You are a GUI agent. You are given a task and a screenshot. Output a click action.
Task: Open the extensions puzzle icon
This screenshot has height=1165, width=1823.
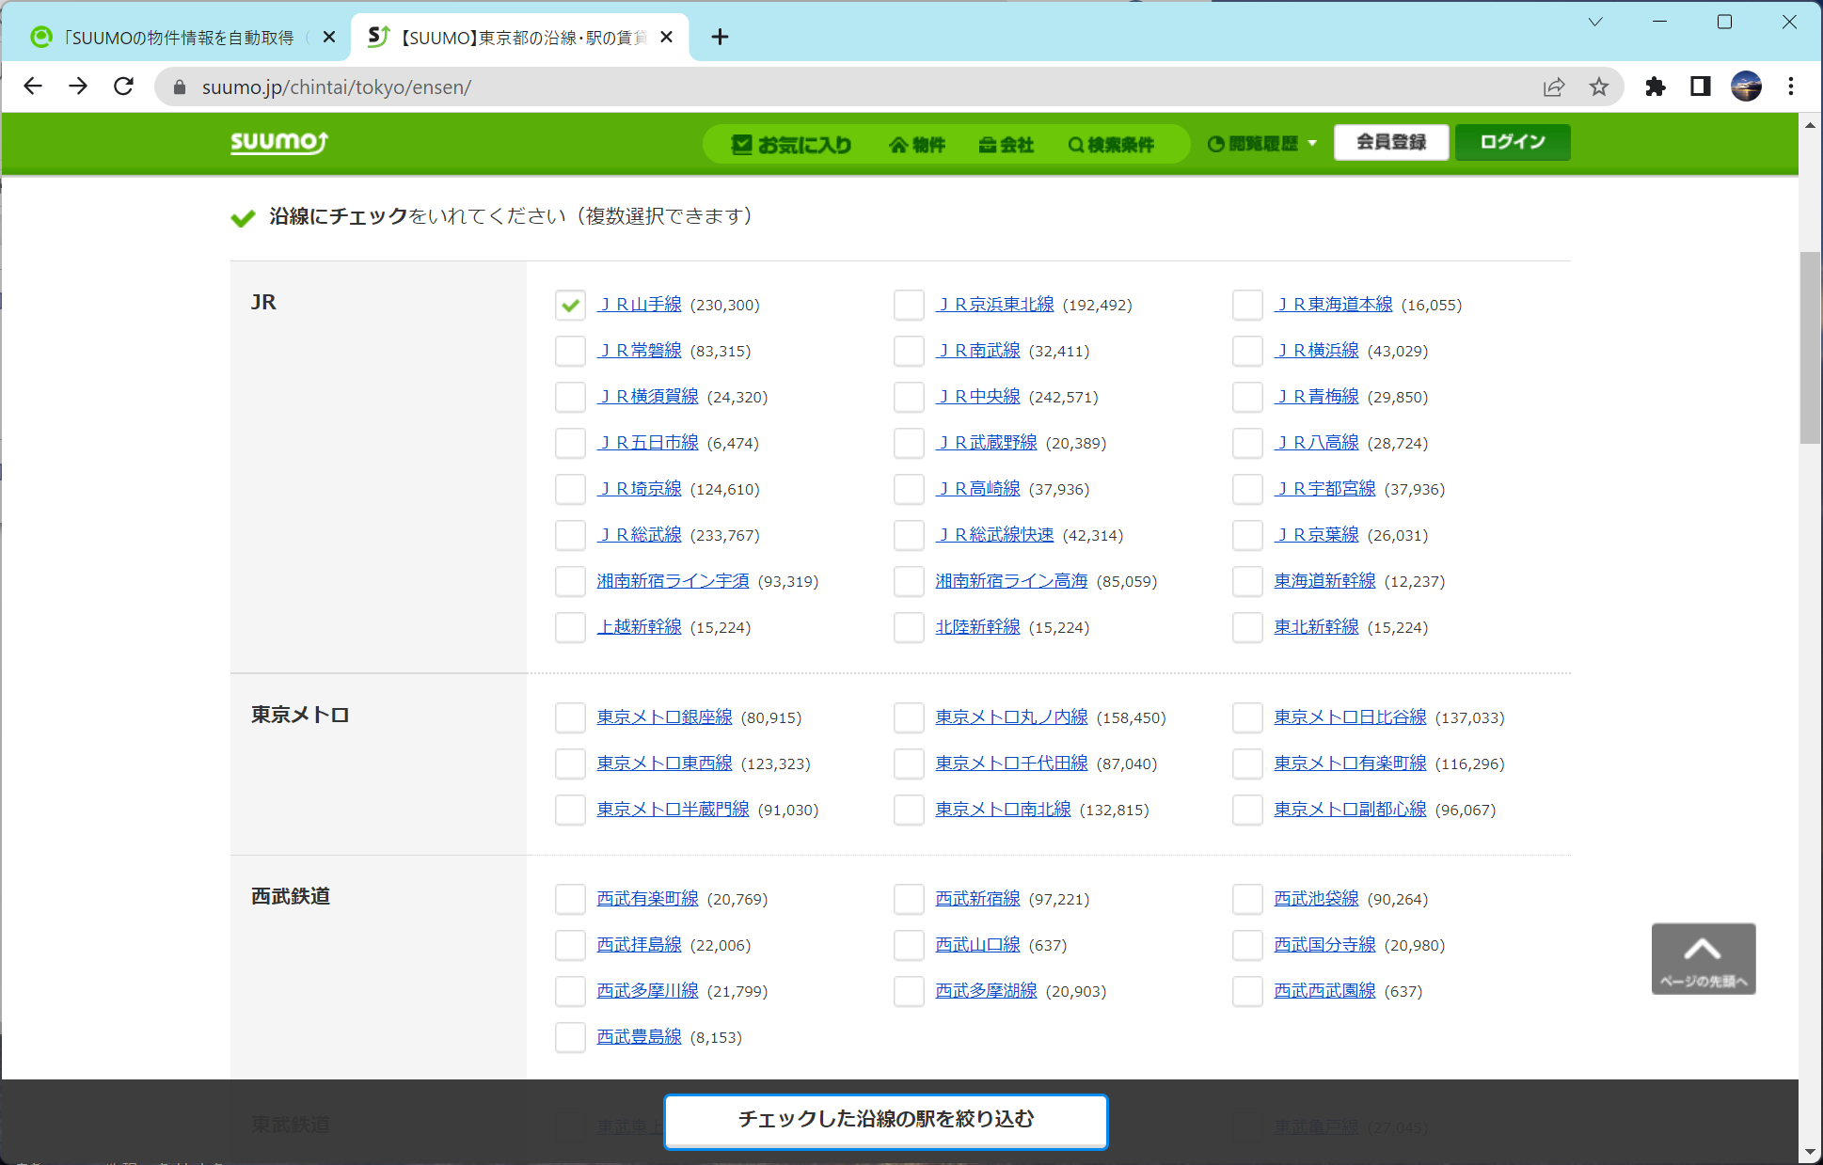click(1656, 87)
